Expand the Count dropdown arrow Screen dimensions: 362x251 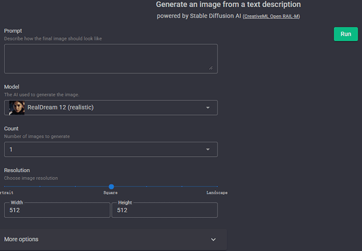tap(208, 149)
